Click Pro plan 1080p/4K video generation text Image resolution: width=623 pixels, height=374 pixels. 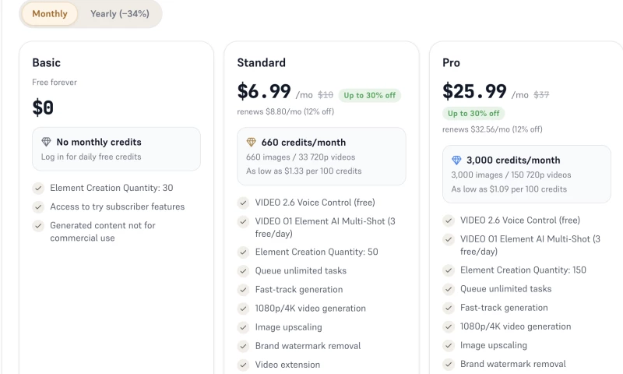click(x=516, y=326)
